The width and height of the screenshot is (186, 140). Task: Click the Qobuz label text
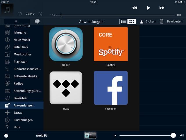pyautogui.click(x=66, y=65)
